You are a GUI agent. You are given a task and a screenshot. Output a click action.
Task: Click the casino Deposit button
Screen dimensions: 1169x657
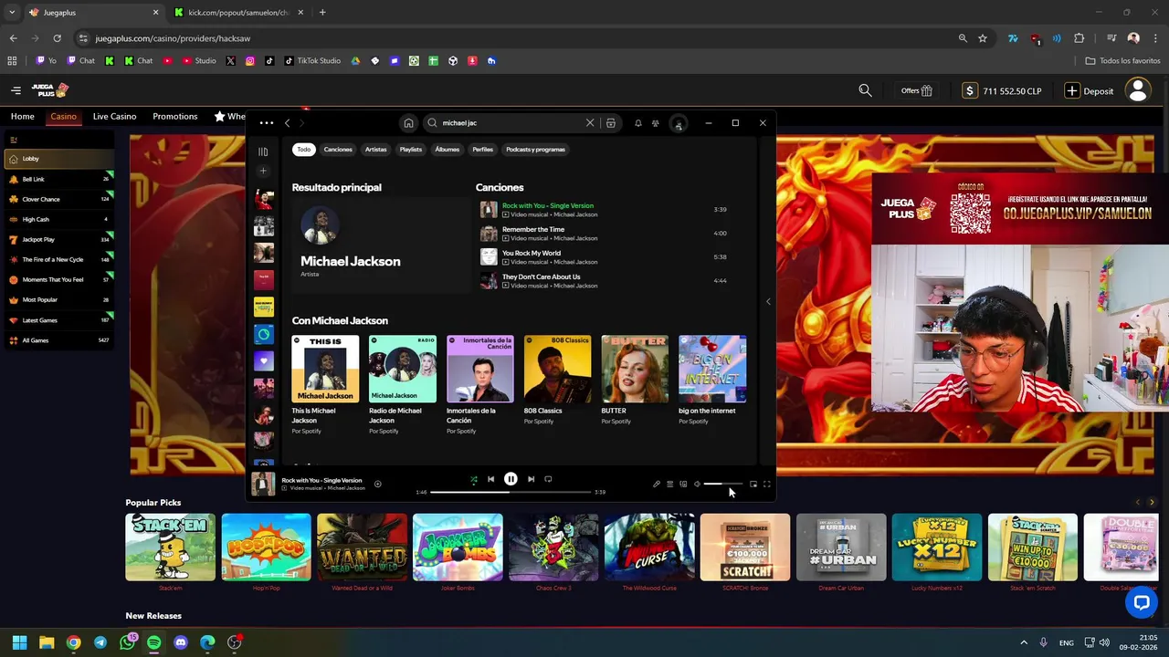1090,91
